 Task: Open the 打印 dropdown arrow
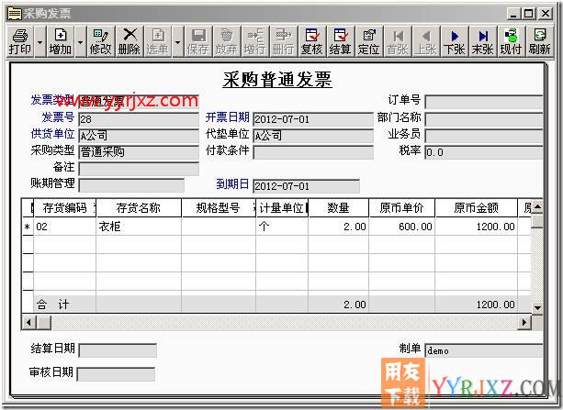click(39, 41)
